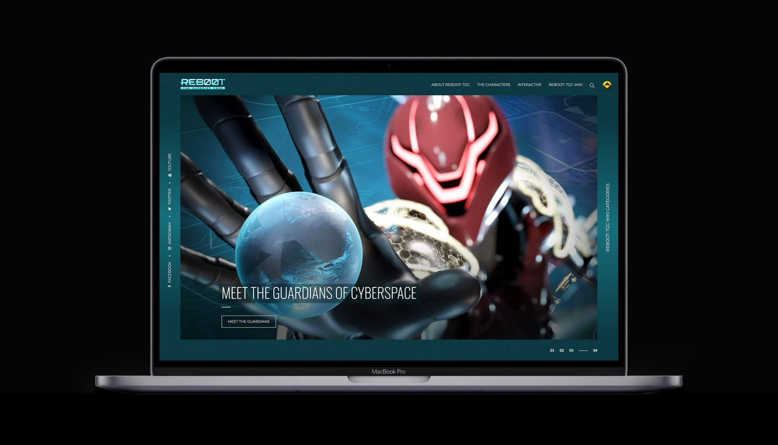Image resolution: width=778 pixels, height=445 pixels.
Task: Select the Interactive menu item
Action: point(529,85)
